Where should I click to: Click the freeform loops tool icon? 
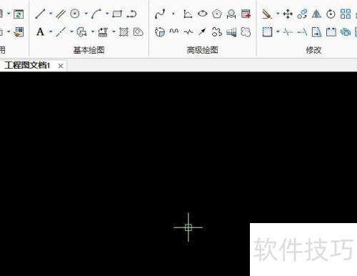coord(217,32)
